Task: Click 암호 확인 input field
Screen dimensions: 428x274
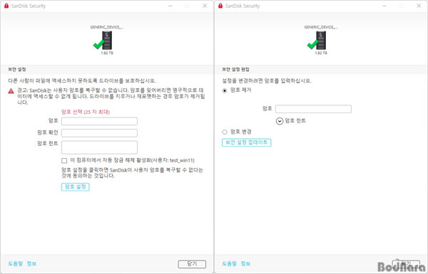Action: [99, 133]
